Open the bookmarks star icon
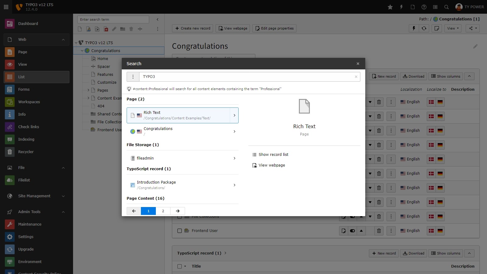The image size is (487, 274). [x=390, y=7]
